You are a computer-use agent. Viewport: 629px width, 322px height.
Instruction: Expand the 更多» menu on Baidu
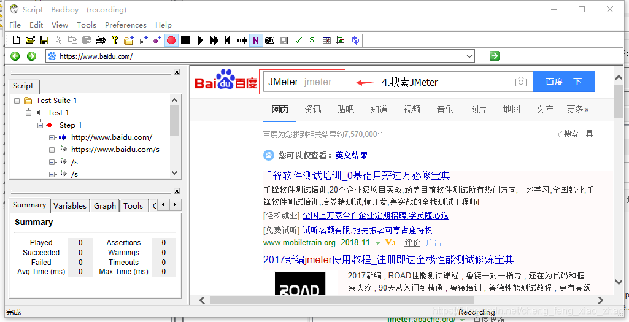[577, 109]
